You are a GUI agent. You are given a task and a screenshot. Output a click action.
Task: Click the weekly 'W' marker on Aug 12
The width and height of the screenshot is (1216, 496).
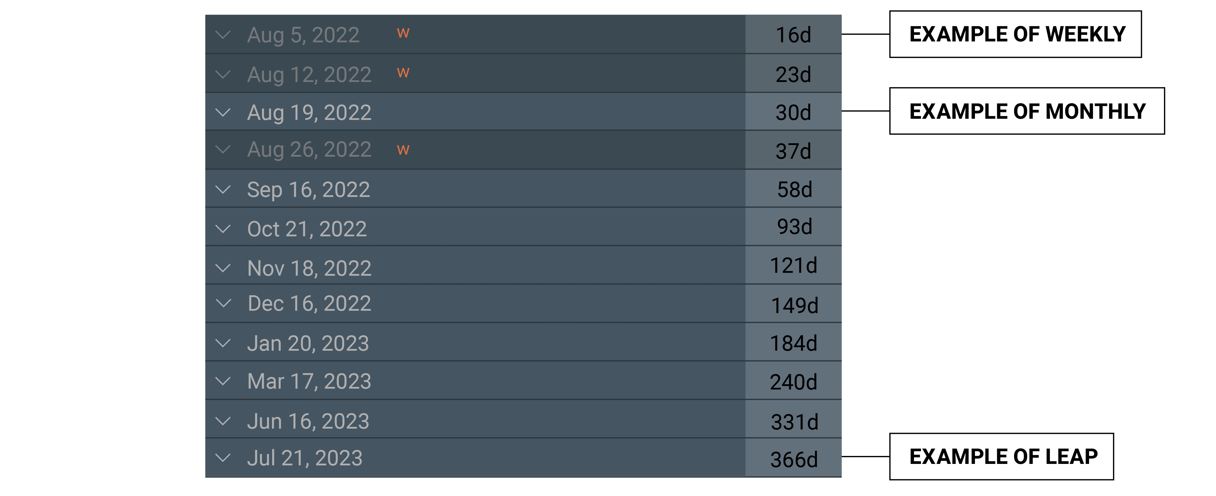tap(403, 73)
